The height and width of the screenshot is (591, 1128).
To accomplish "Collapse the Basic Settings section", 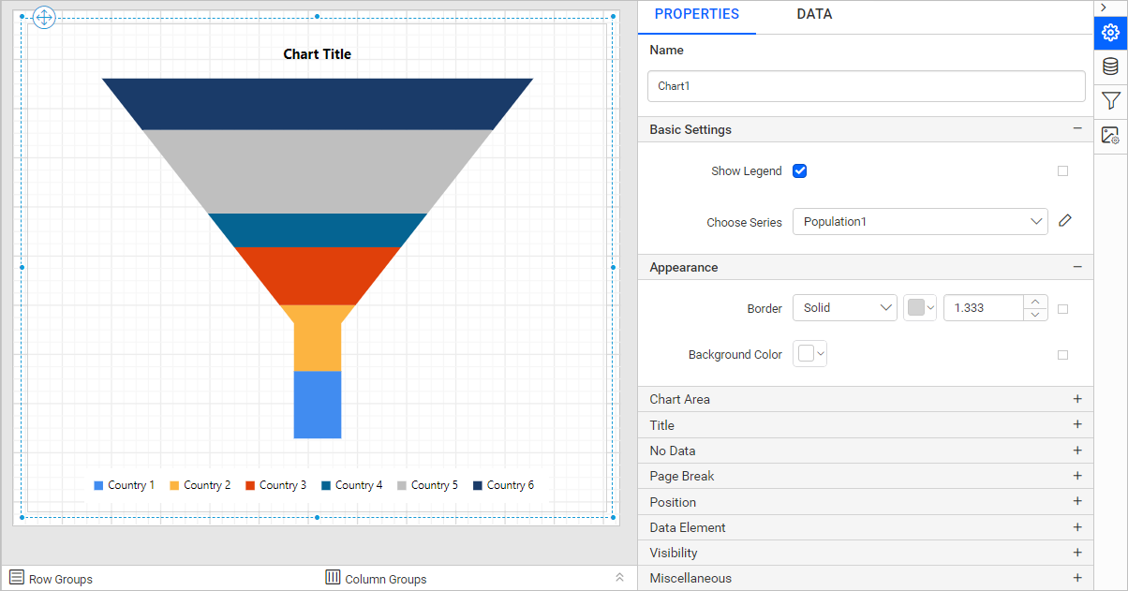I will 1077,129.
